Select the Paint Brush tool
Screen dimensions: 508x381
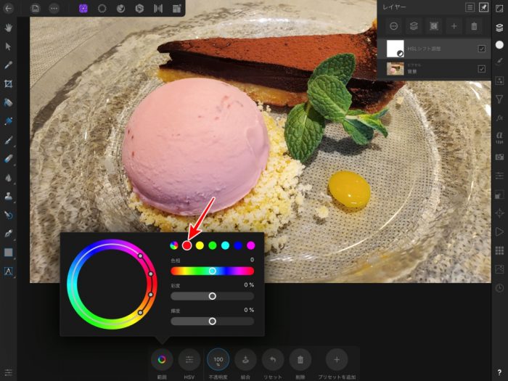point(9,140)
